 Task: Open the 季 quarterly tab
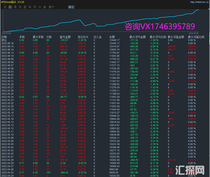click(25, 7)
